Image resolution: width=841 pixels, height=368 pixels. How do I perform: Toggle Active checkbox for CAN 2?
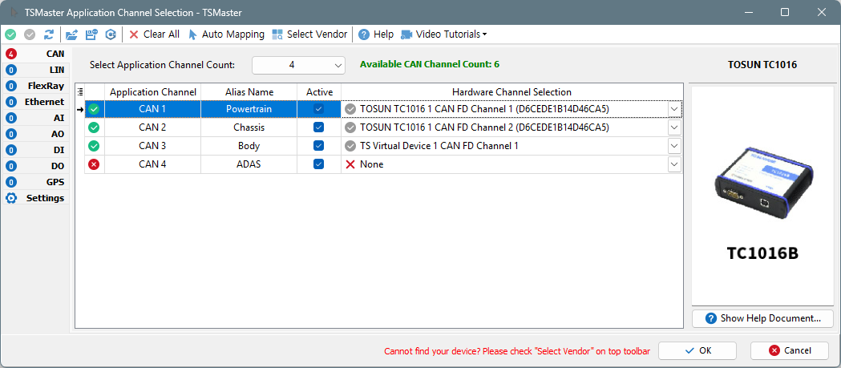pyautogui.click(x=318, y=127)
